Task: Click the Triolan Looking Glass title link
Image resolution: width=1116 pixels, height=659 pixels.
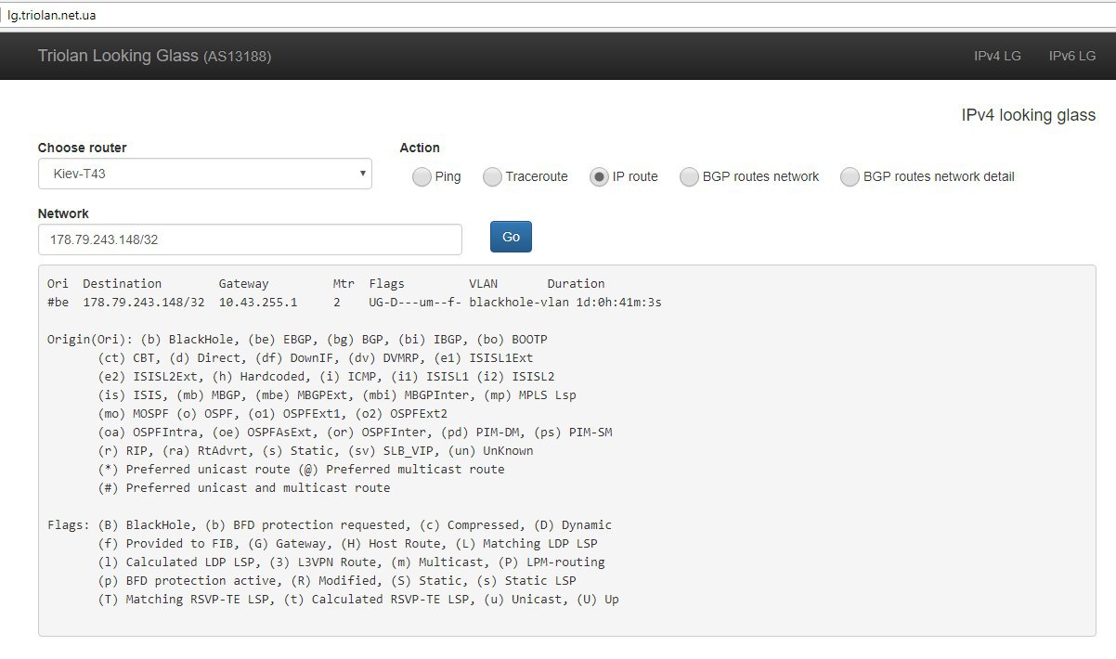Action: pyautogui.click(x=154, y=56)
